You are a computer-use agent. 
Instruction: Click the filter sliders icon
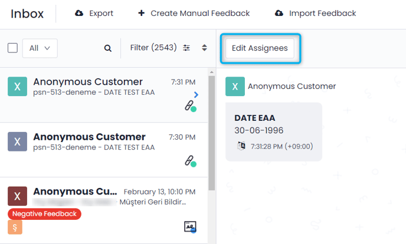[187, 48]
